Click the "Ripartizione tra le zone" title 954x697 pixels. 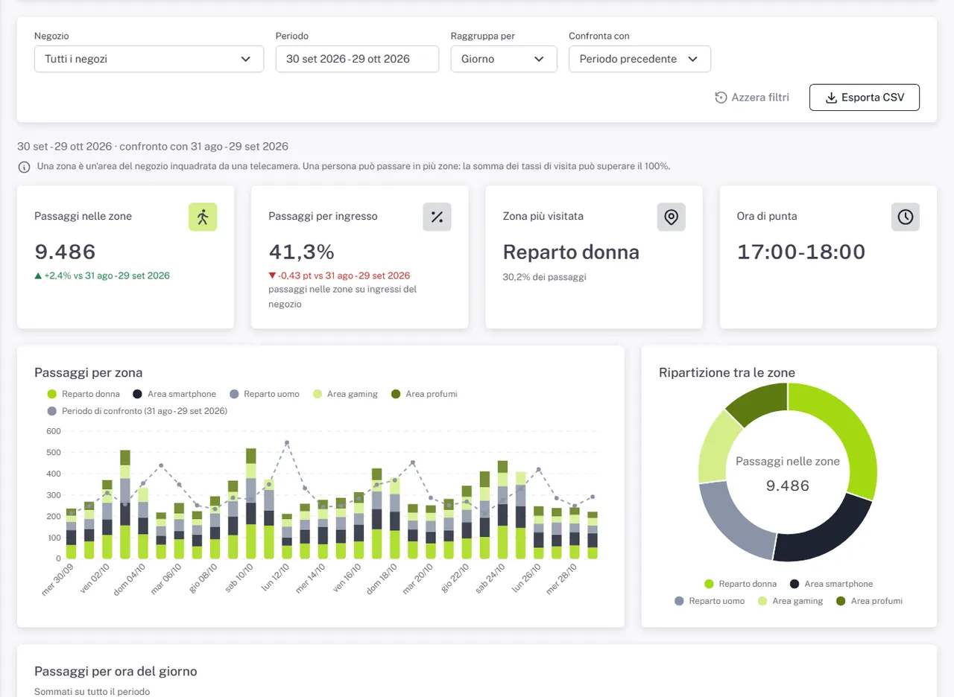point(727,372)
